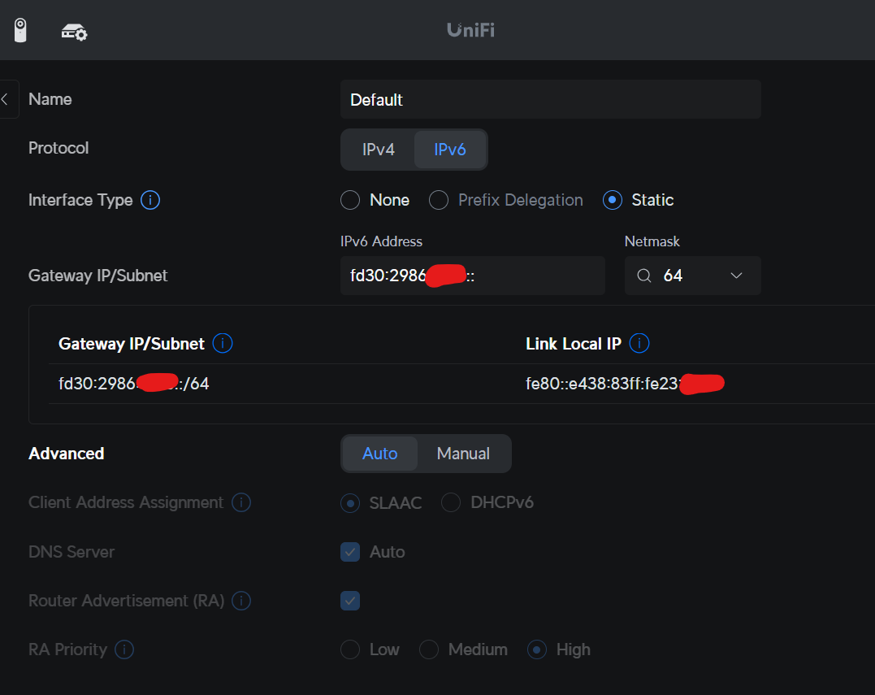875x695 pixels.
Task: Click the Gateway IP/Subnet info icon
Action: pyautogui.click(x=223, y=343)
